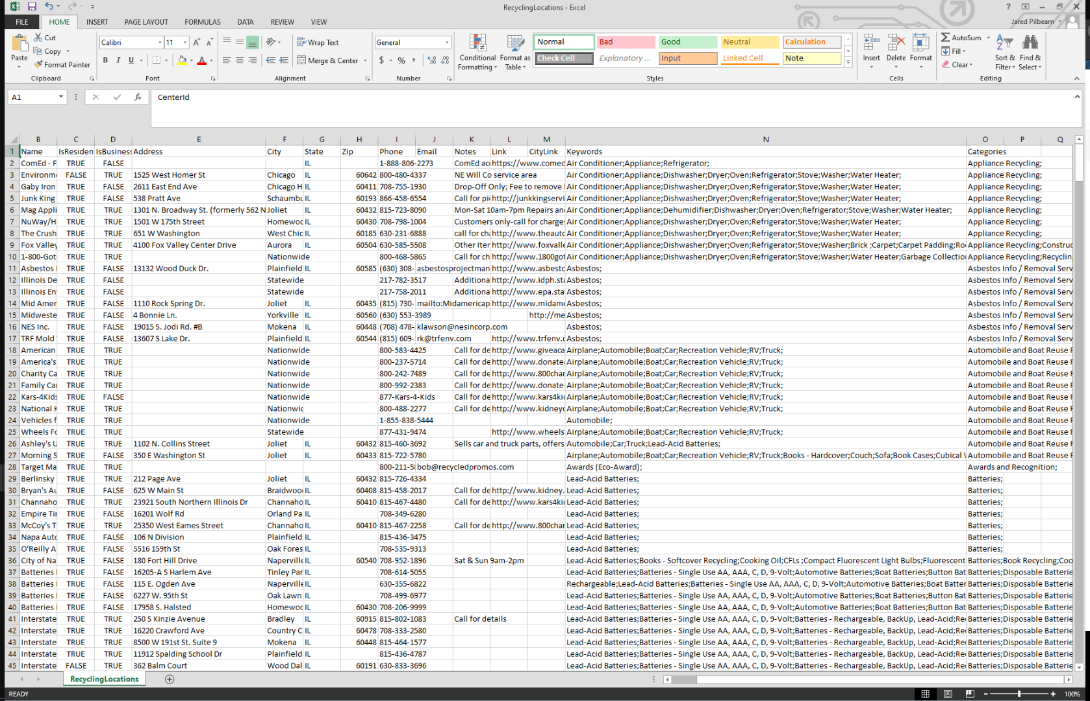Click the Align Left icon

pos(227,60)
